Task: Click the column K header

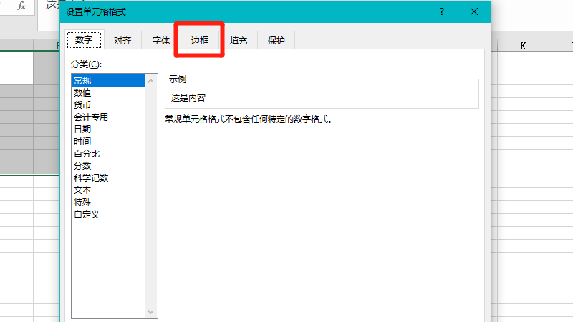Action: (x=523, y=46)
